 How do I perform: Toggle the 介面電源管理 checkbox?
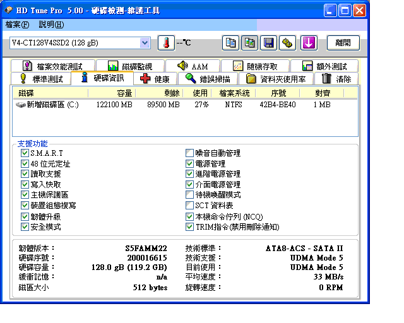(x=189, y=184)
